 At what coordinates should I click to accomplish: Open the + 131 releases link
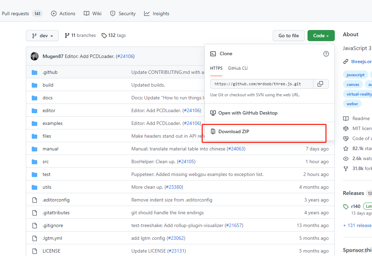pyautogui.click(x=358, y=225)
